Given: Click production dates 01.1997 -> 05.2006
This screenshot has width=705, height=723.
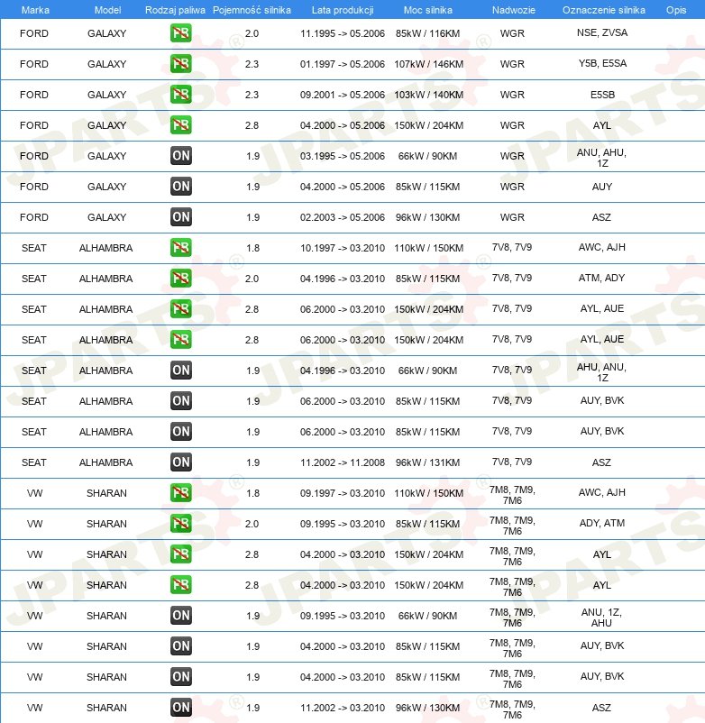Looking at the screenshot, I should [x=342, y=64].
